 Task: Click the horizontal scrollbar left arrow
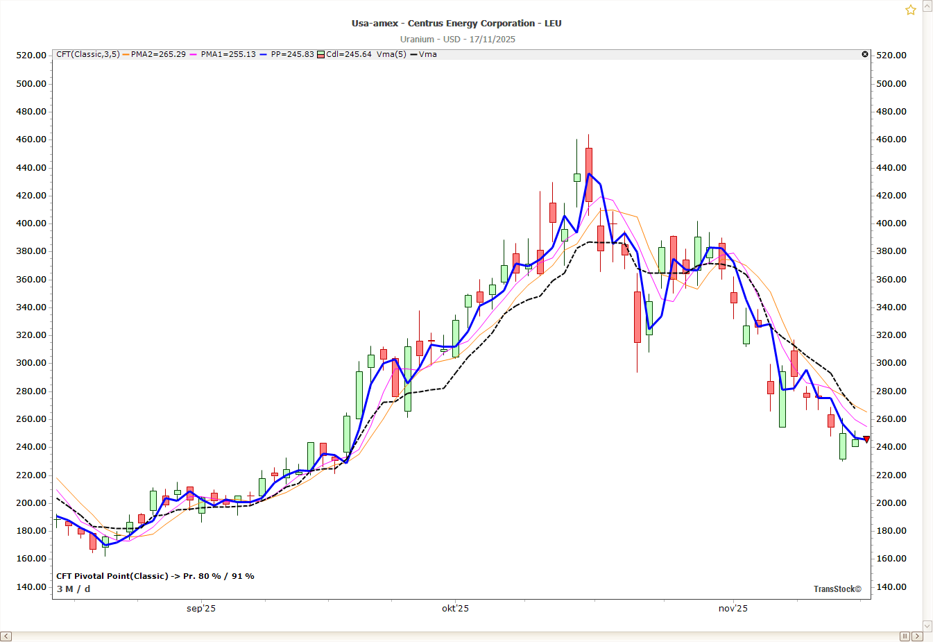6,636
